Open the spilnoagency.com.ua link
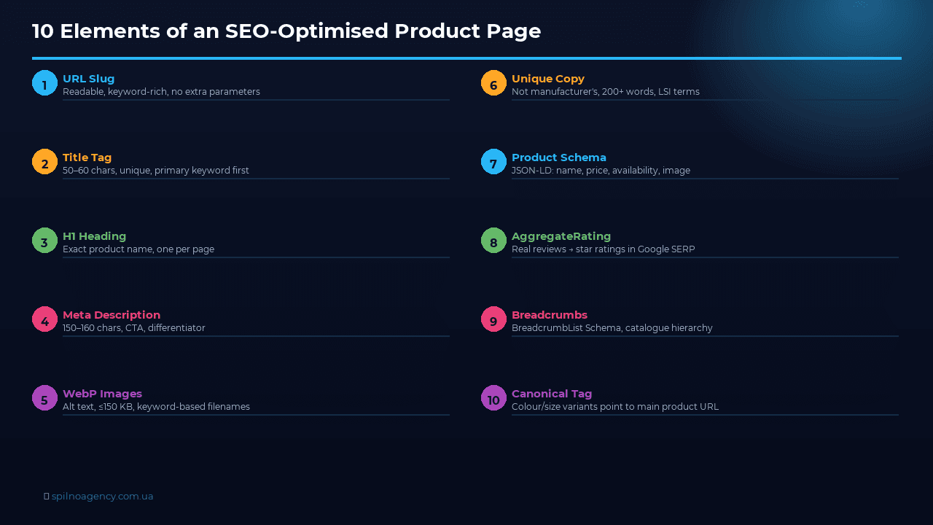 (x=102, y=497)
